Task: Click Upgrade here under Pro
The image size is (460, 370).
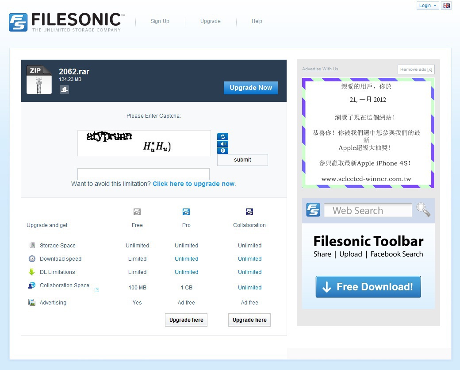Action: 186,320
